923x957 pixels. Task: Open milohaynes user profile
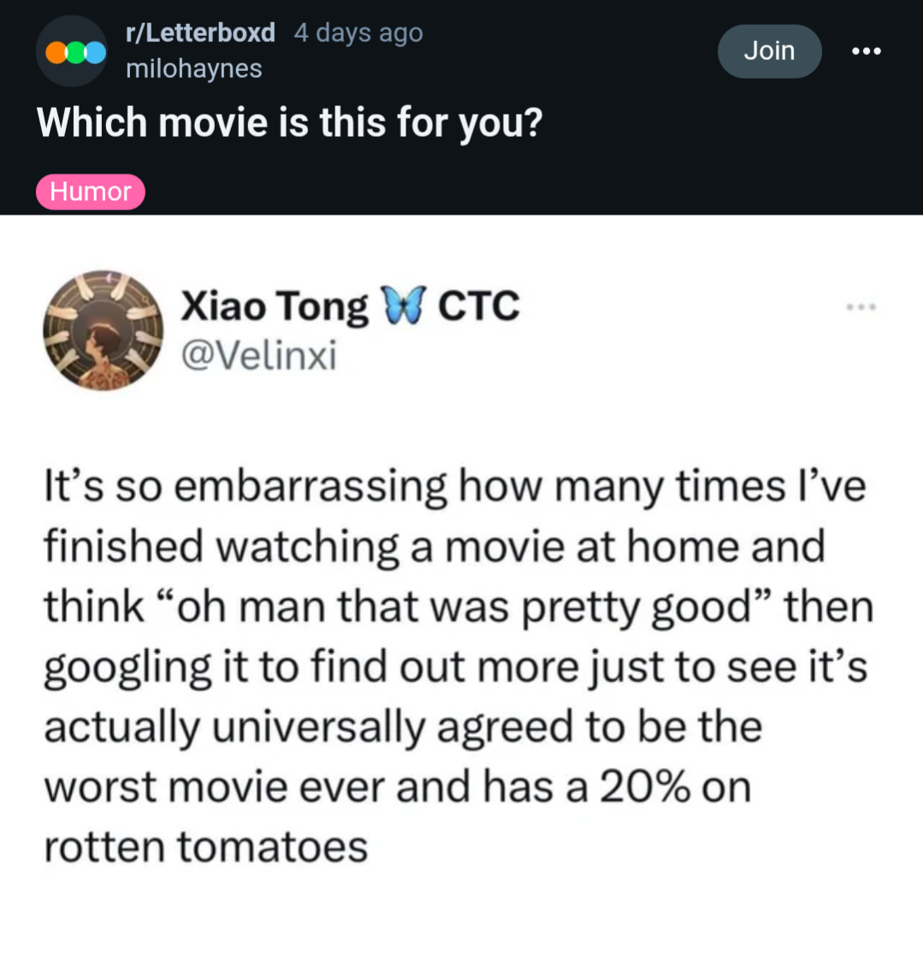point(193,68)
